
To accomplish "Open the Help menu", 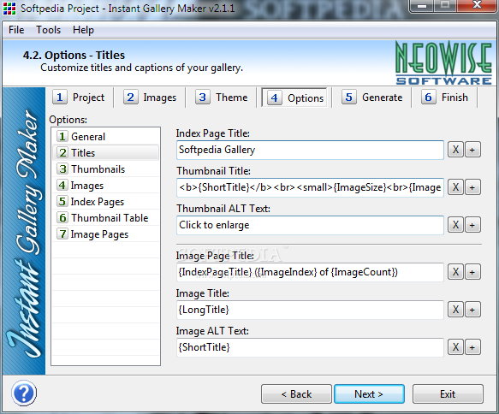I will point(83,30).
